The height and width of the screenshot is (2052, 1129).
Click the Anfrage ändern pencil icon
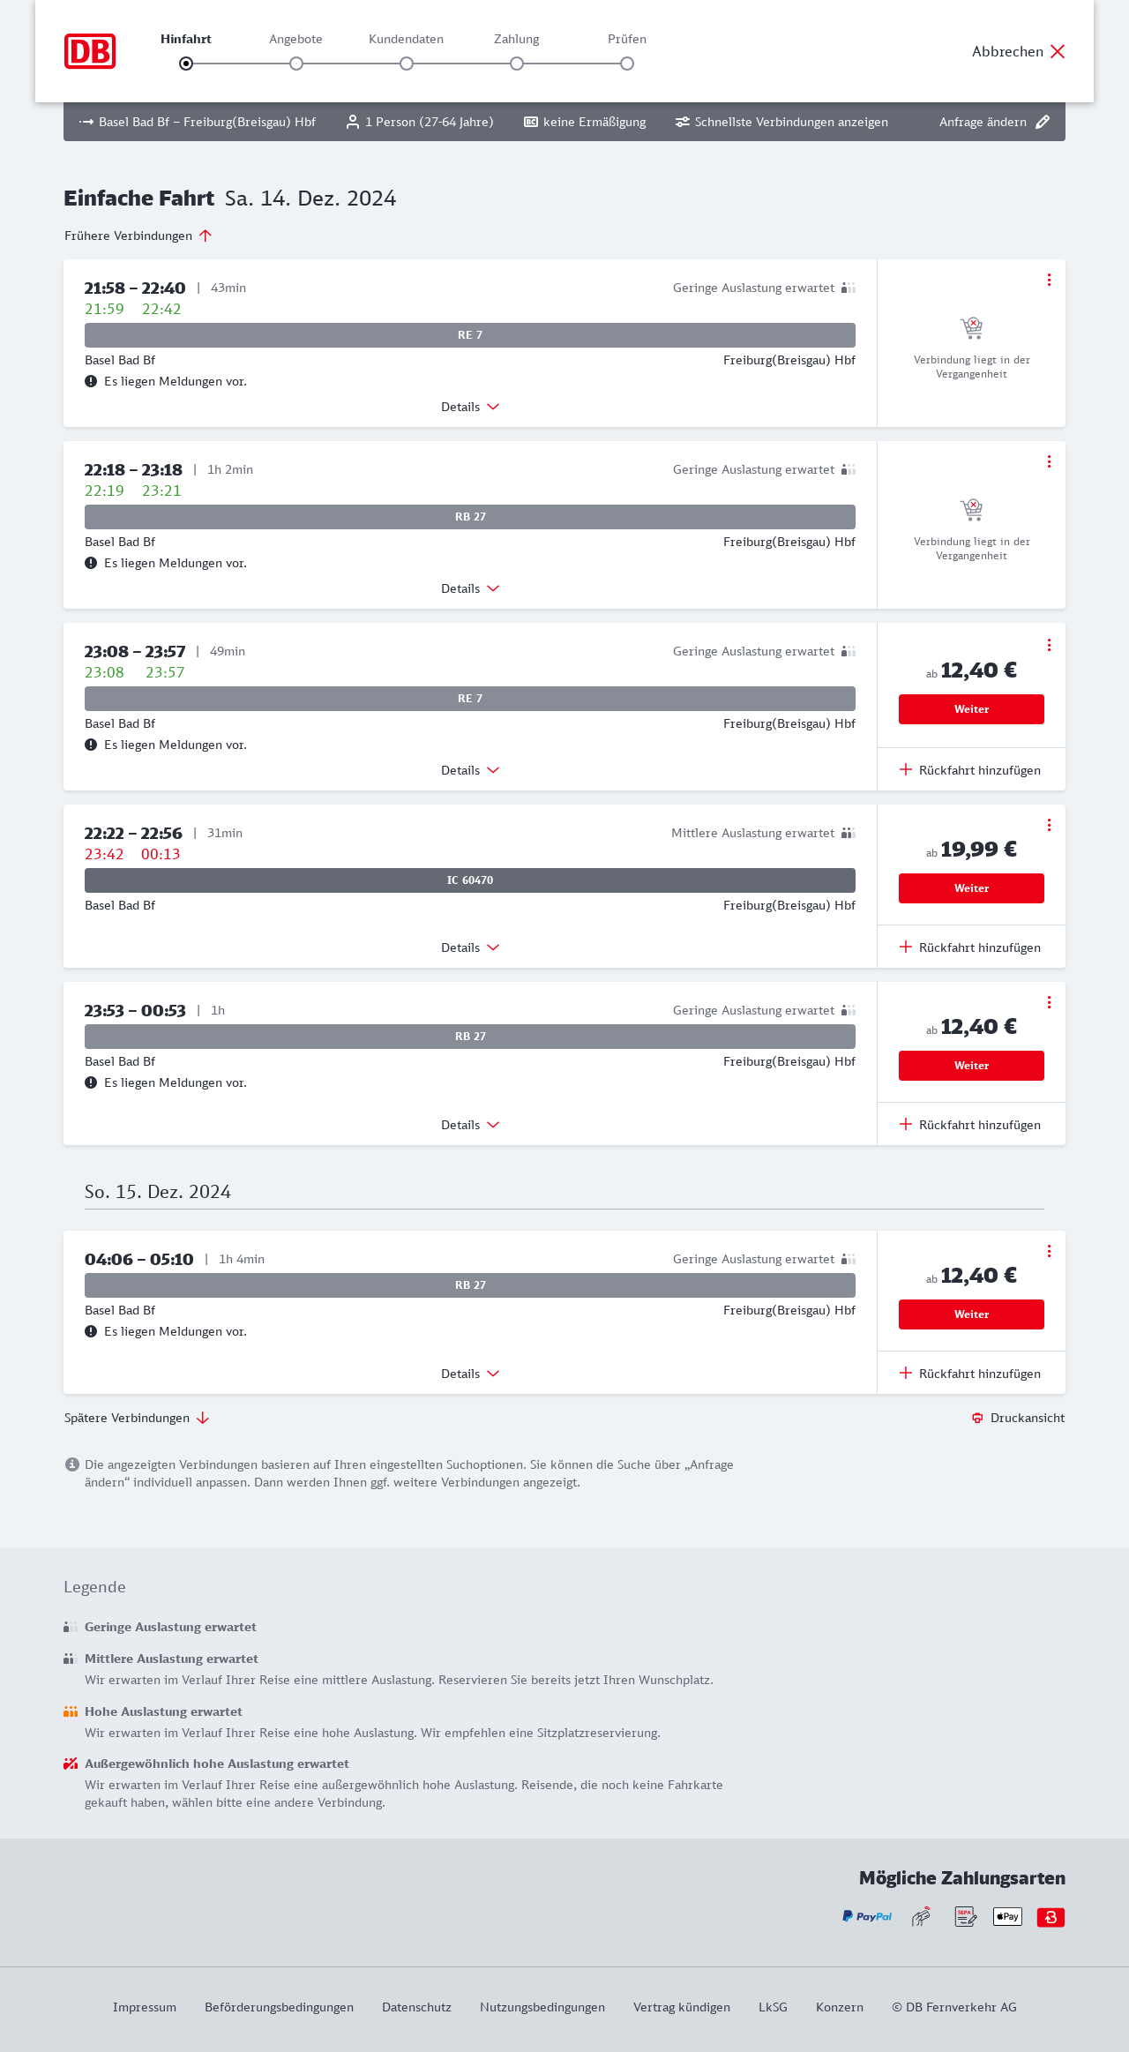click(1043, 122)
